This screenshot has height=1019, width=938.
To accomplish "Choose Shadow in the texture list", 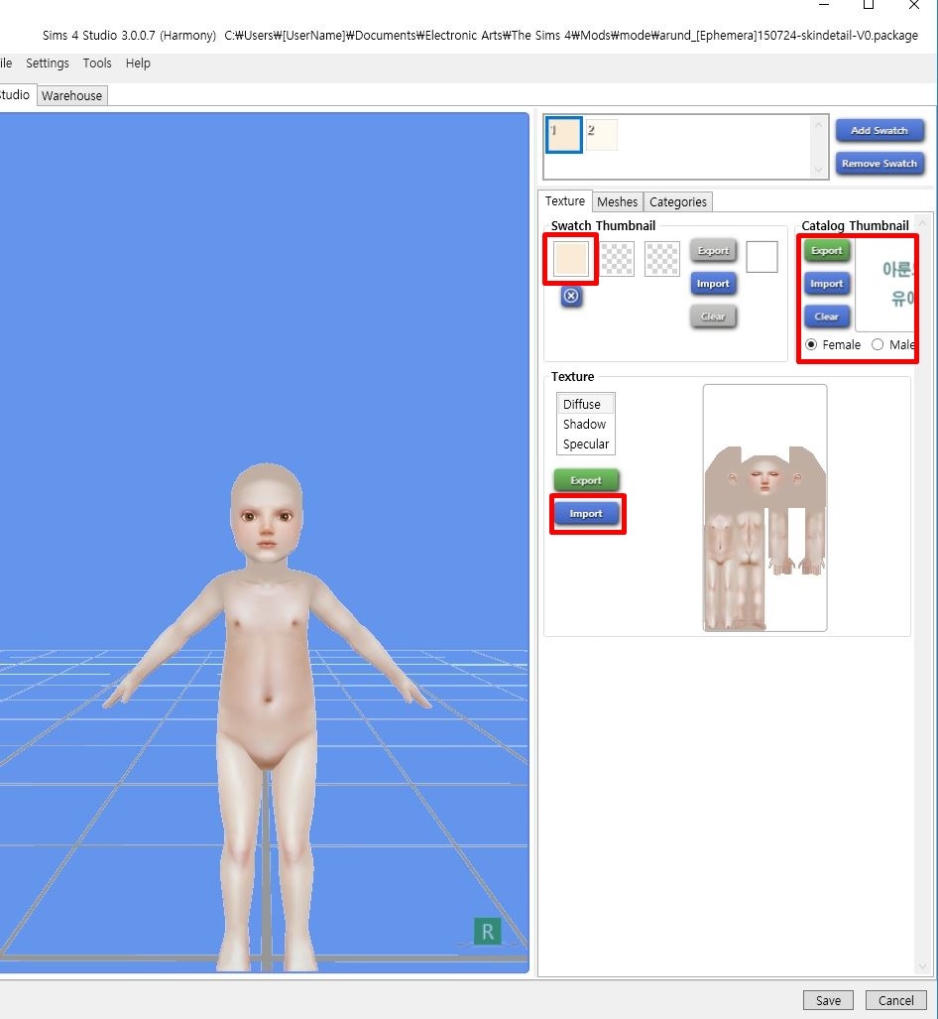I will (584, 424).
